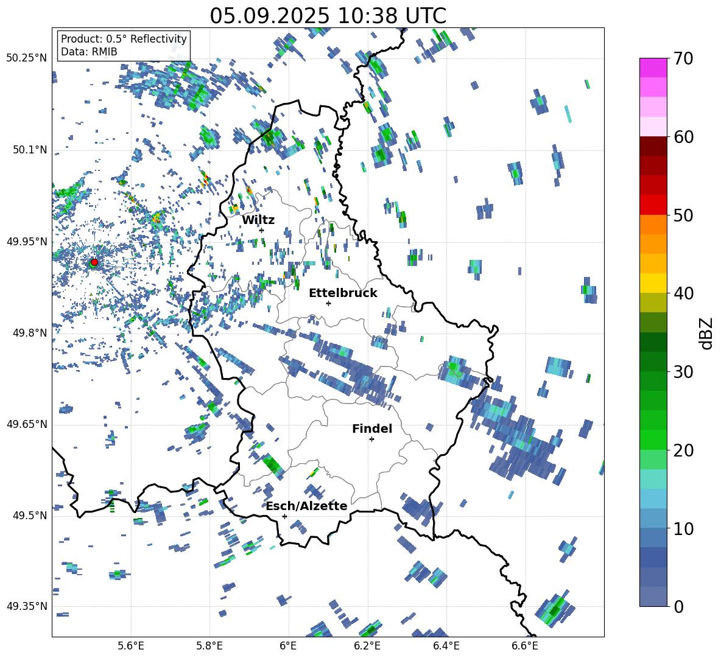
Task: Click the colorbar tick label 30
Action: (x=683, y=372)
